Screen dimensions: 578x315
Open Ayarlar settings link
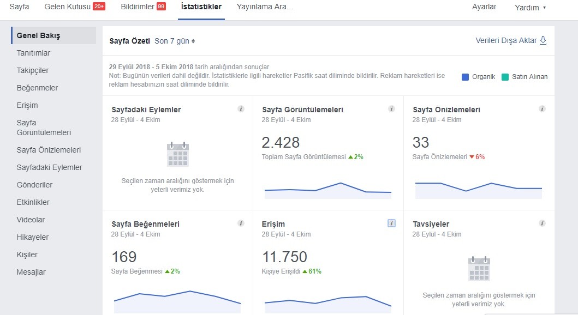tap(484, 7)
